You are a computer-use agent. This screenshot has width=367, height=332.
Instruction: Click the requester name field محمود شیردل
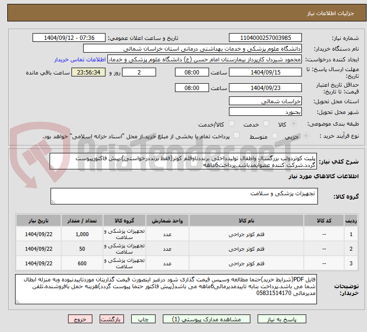(204, 59)
